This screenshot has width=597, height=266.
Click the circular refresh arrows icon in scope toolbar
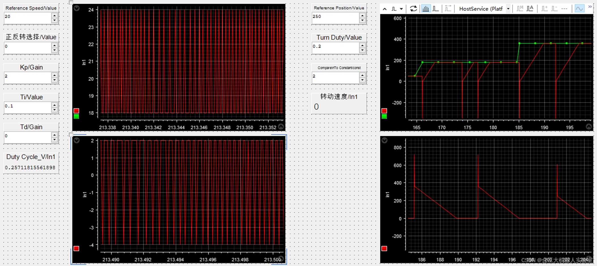click(413, 9)
